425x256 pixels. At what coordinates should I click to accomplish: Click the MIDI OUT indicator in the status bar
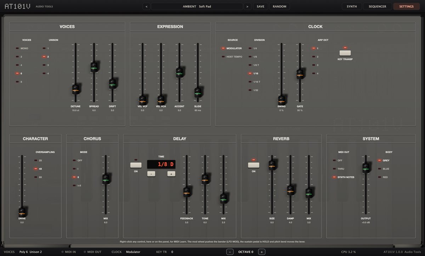92,252
